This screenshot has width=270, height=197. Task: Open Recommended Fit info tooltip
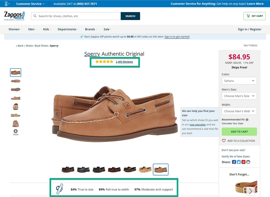[x=247, y=119]
